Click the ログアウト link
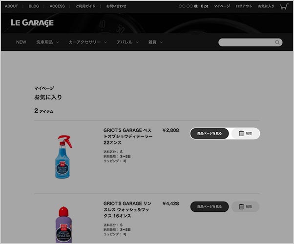This screenshot has height=244, width=294. coord(244,6)
